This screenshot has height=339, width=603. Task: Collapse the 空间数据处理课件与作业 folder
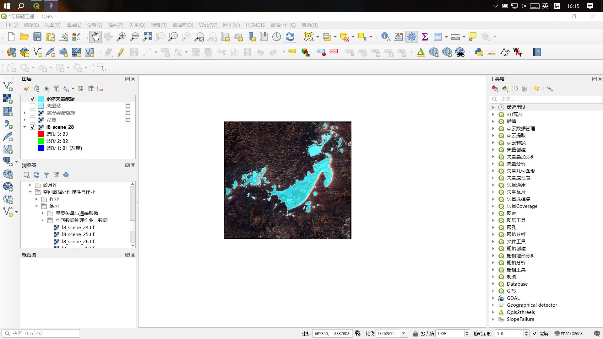[x=30, y=192]
